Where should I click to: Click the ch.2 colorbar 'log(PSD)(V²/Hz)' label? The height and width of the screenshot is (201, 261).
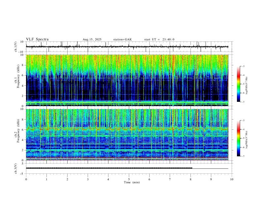(246, 140)
